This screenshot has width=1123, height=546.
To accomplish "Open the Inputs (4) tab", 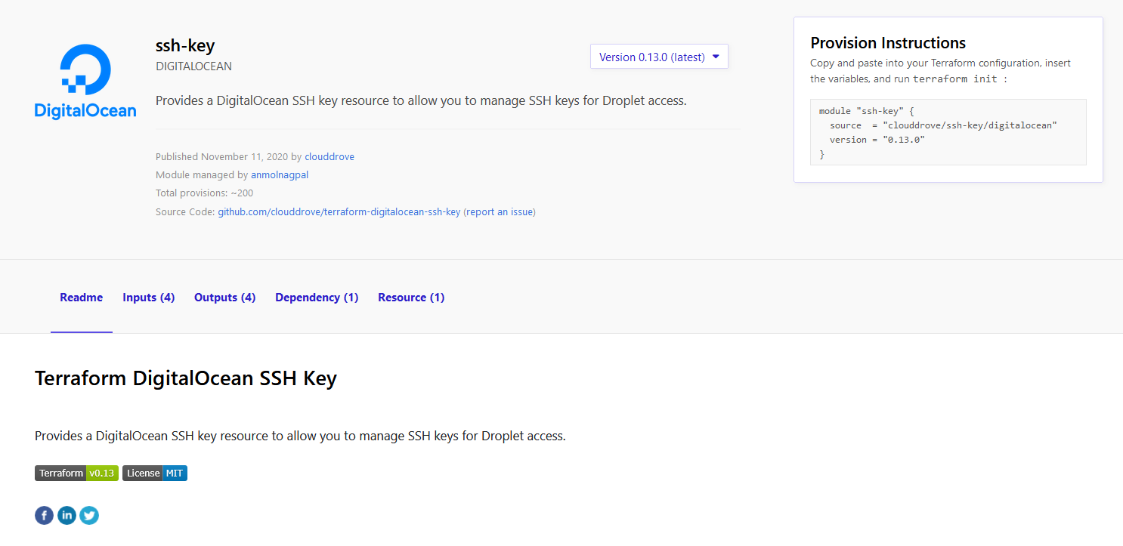I will (149, 298).
